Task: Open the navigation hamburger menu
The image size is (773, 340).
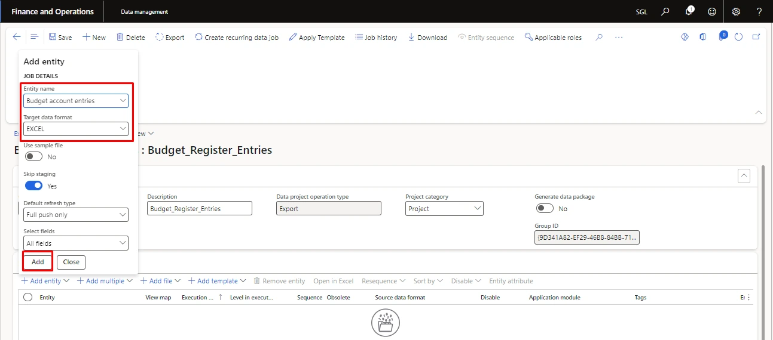Action: click(x=35, y=37)
